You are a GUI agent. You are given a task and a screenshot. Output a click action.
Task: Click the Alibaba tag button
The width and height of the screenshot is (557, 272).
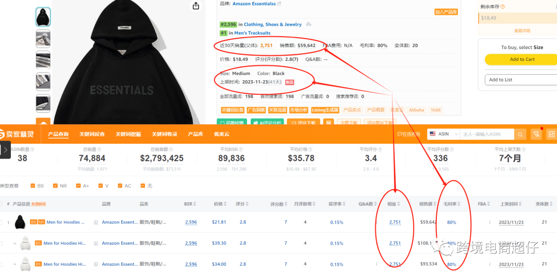pos(416,110)
